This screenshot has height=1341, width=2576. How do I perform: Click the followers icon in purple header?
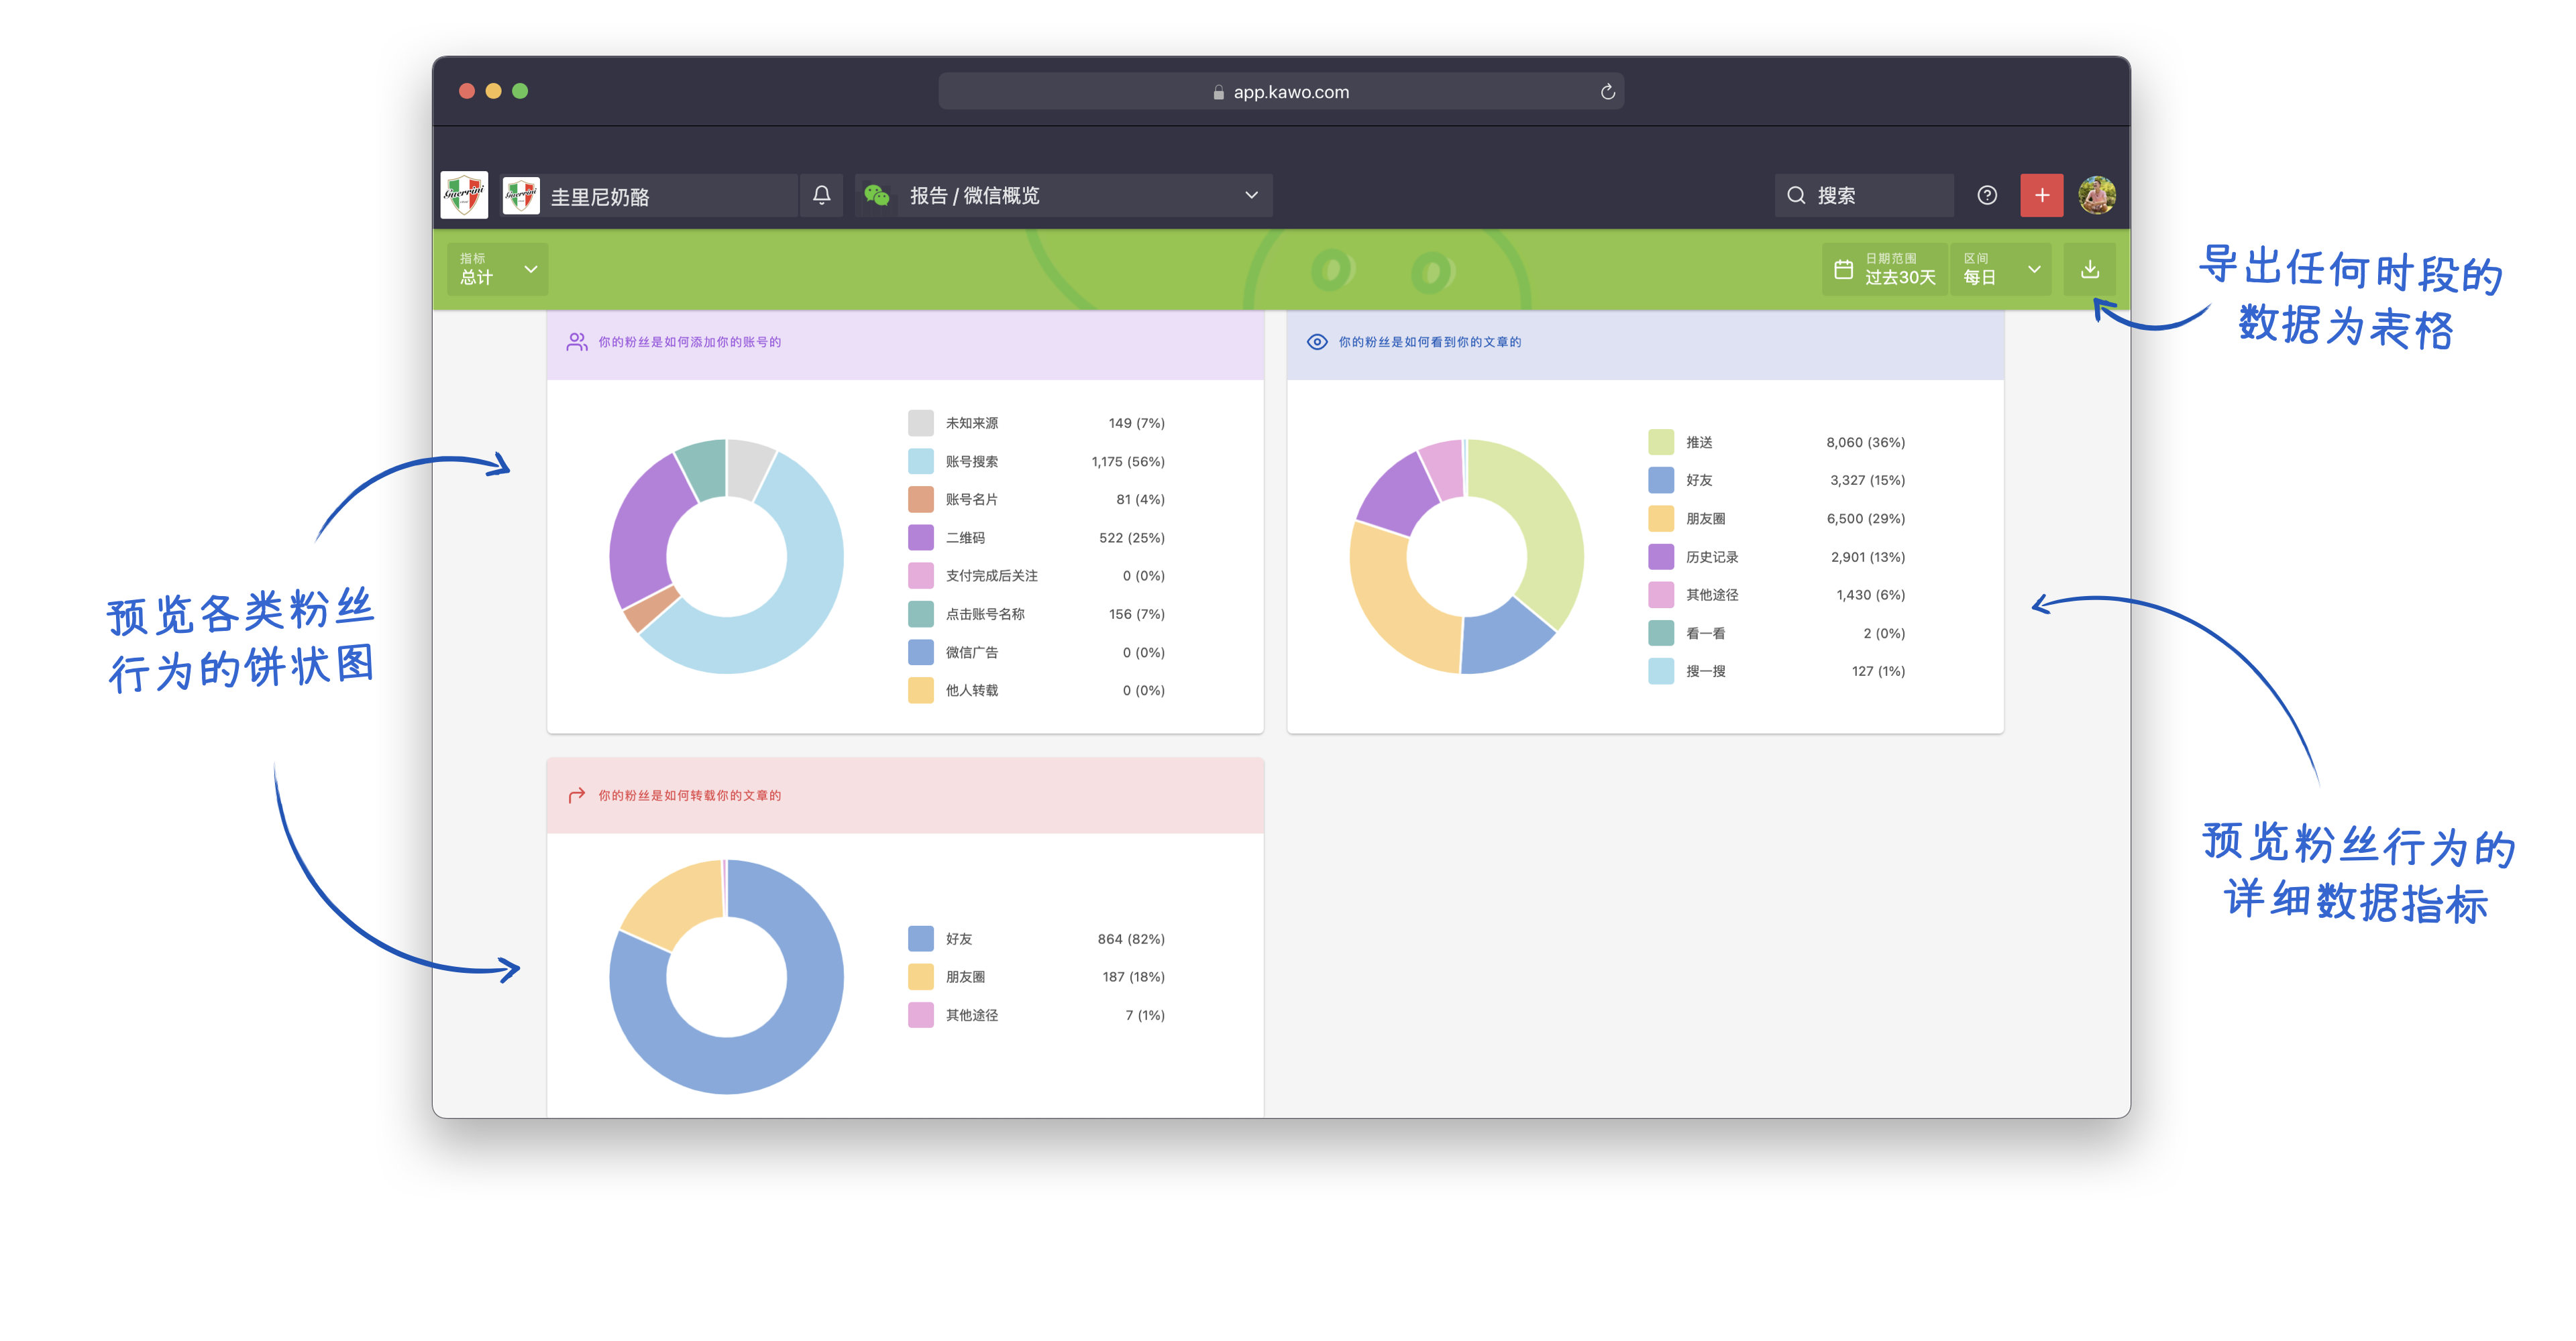tap(576, 342)
